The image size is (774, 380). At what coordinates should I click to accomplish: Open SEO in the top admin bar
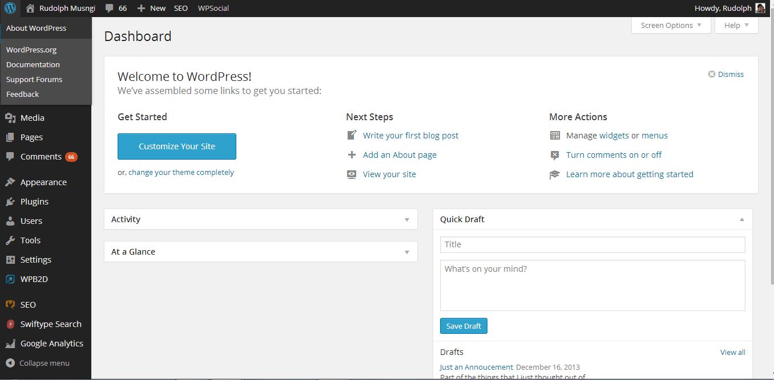181,8
